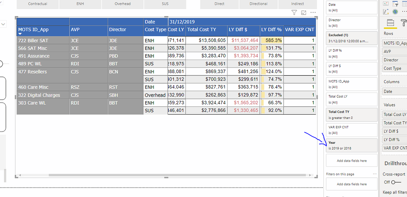Switch to the Fields well tab

coord(390,23)
